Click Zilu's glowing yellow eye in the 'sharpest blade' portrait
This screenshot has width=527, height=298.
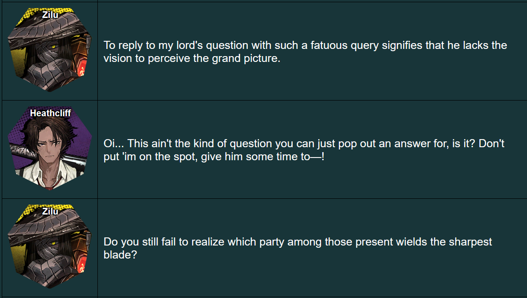pyautogui.click(x=53, y=242)
